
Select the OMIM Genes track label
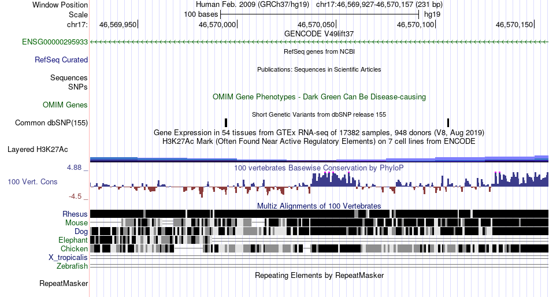point(65,105)
